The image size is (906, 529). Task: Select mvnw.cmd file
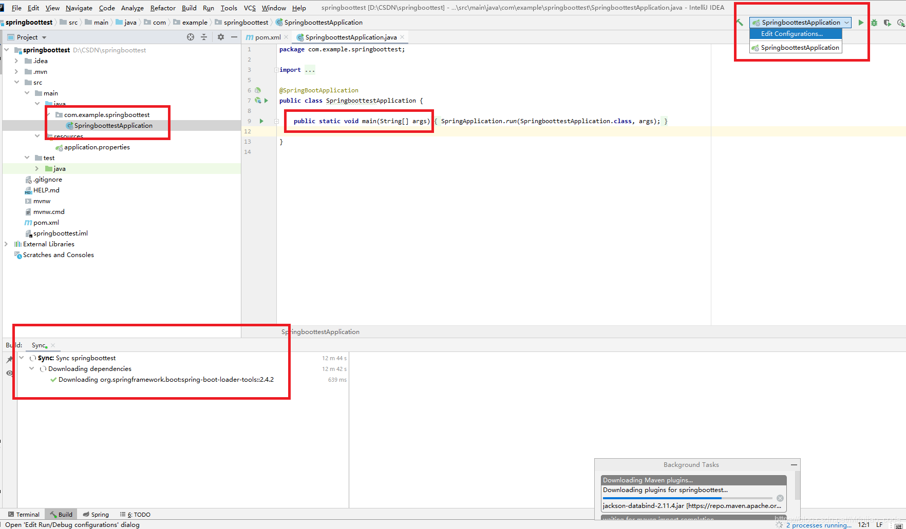(44, 211)
